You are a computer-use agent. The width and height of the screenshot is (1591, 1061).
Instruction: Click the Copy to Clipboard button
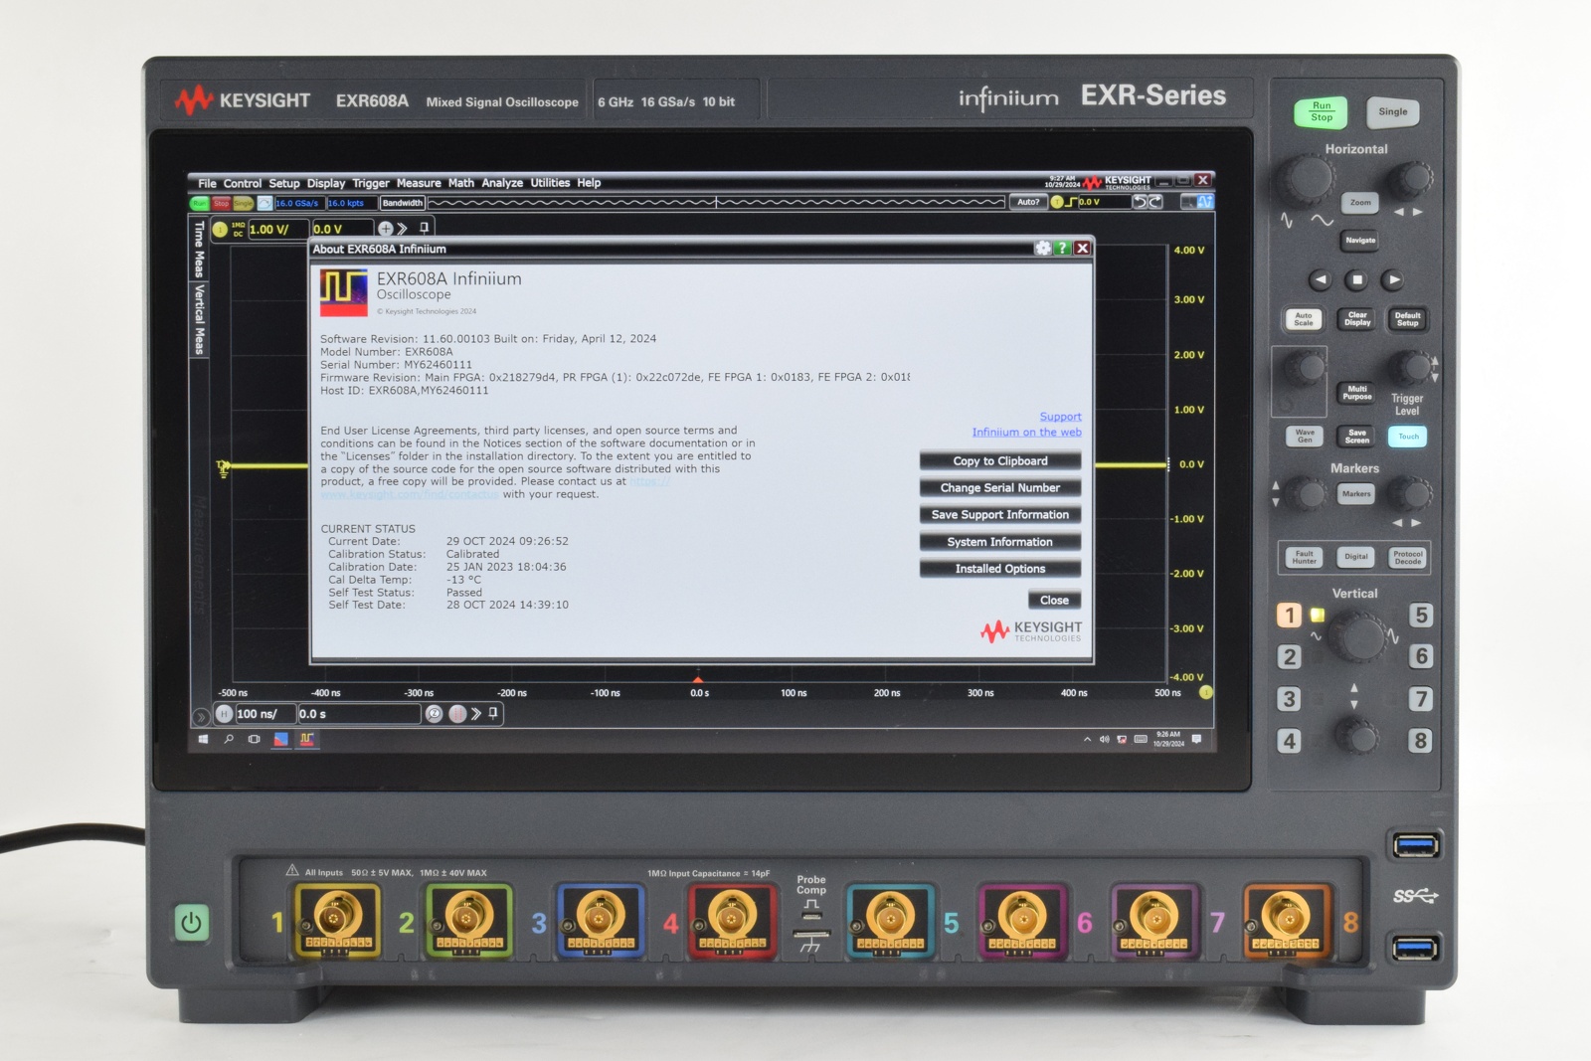coord(1000,461)
